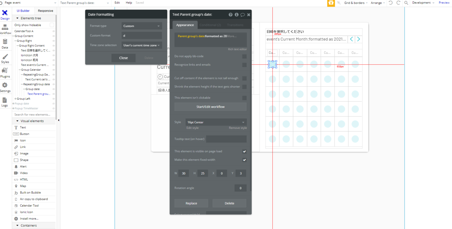The height and width of the screenshot is (229, 452).
Task: Toggle This element isn't clickable checkbox
Action: [244, 98]
